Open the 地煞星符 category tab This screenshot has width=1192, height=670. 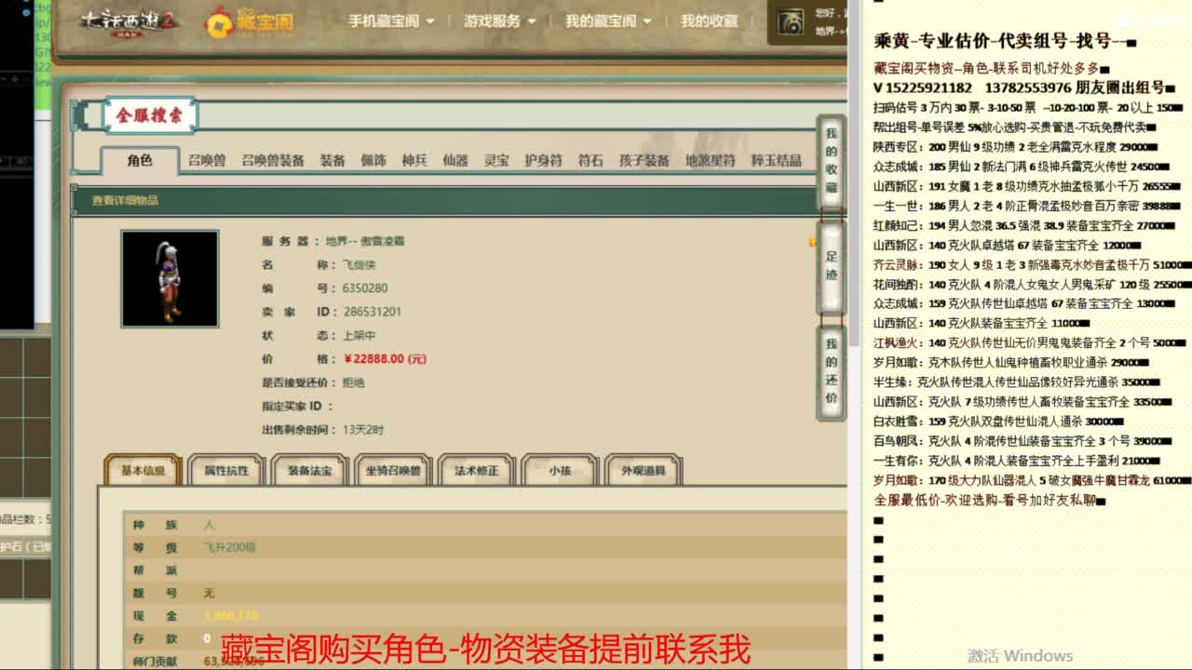(711, 160)
